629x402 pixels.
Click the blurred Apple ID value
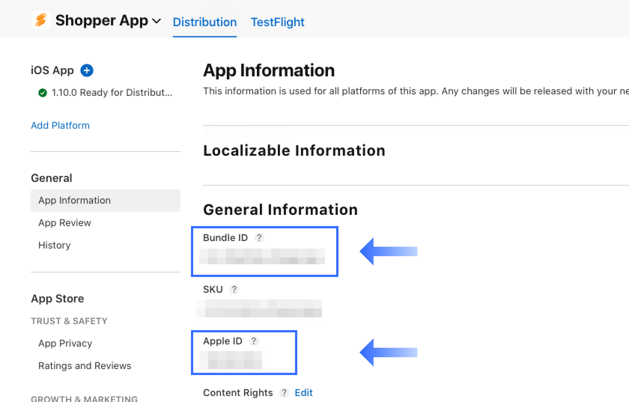coord(231,360)
